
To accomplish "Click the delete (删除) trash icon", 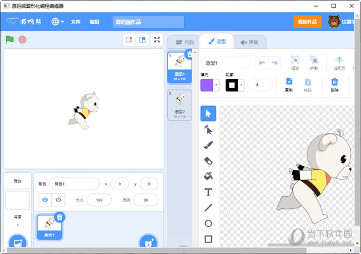I will [335, 85].
